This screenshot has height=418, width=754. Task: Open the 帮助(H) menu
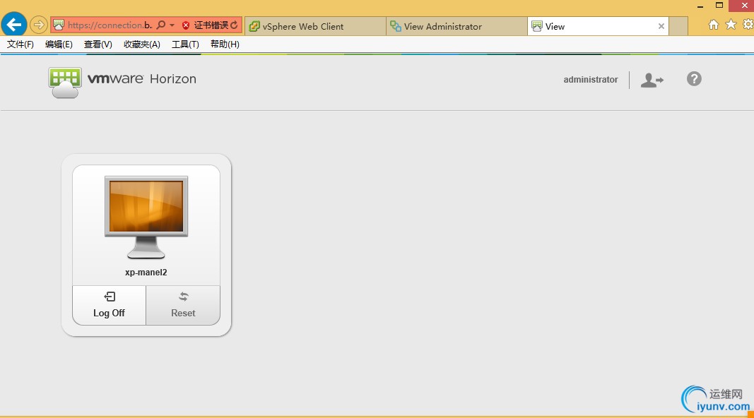[225, 44]
